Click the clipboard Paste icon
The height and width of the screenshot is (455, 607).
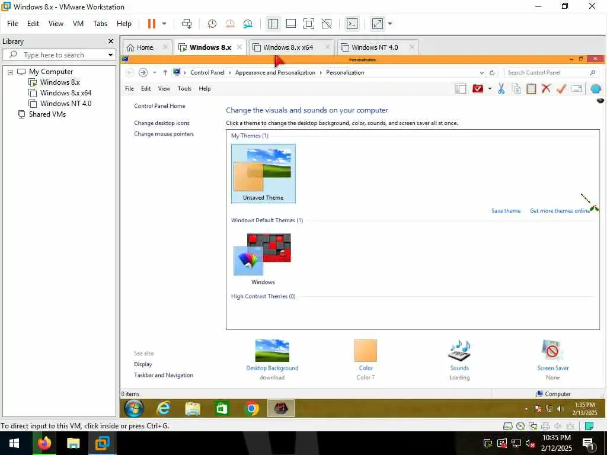tap(531, 89)
